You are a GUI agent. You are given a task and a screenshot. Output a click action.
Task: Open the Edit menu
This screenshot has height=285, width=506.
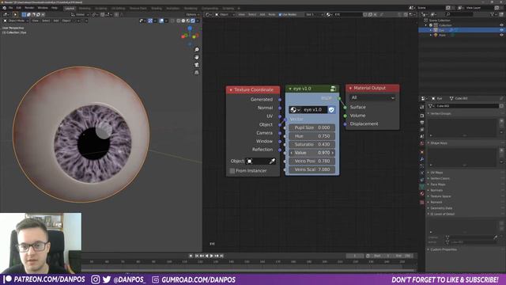19,8
